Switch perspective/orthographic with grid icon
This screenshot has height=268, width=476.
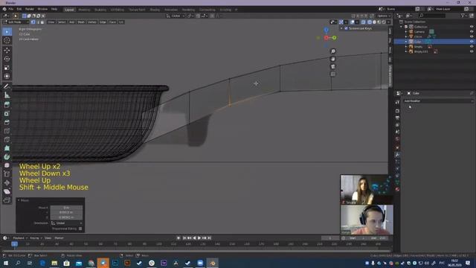click(333, 74)
